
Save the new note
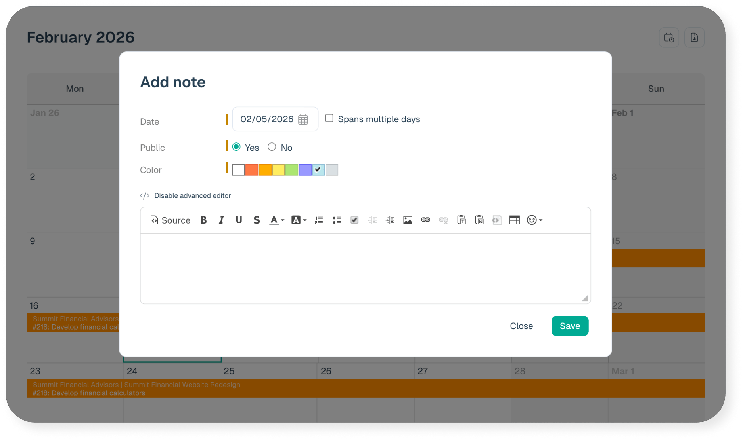coord(569,326)
